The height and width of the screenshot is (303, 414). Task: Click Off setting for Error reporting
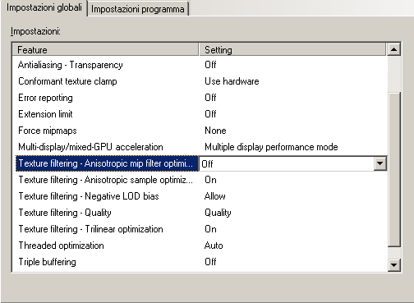[210, 98]
